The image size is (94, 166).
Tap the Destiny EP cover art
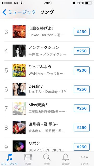point(19,89)
